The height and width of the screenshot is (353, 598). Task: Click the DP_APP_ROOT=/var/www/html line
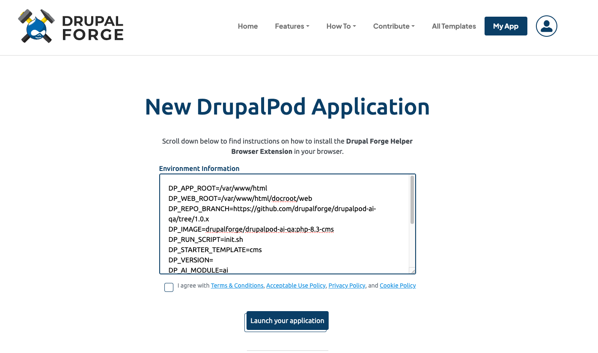point(217,188)
